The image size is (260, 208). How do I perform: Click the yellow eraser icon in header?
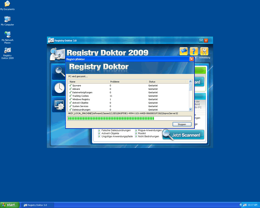(184, 51)
